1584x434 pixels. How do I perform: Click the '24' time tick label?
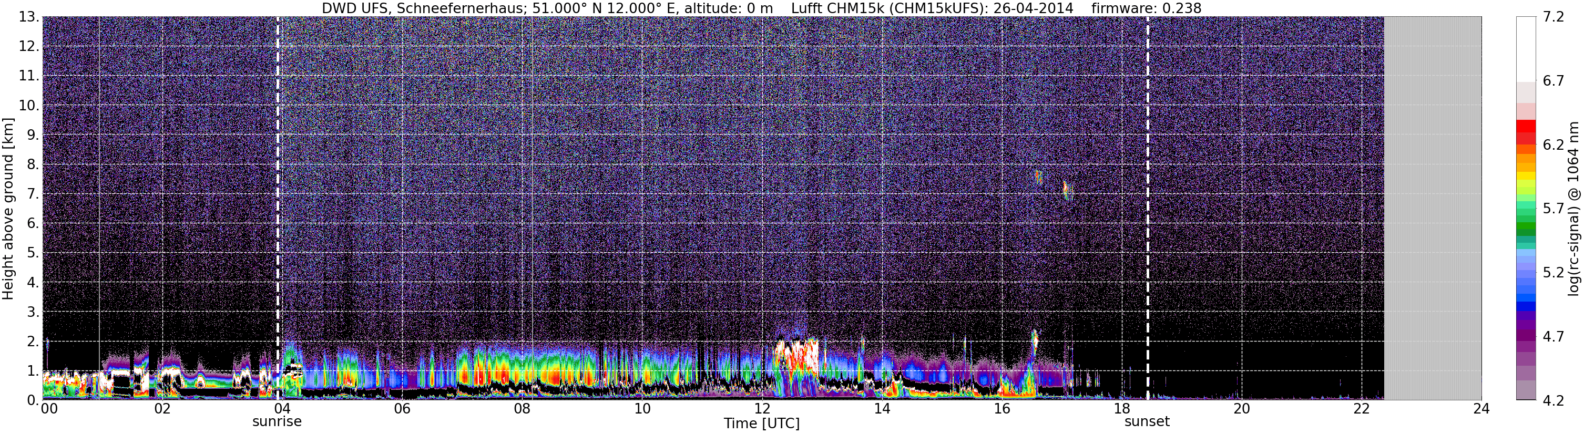click(1481, 409)
